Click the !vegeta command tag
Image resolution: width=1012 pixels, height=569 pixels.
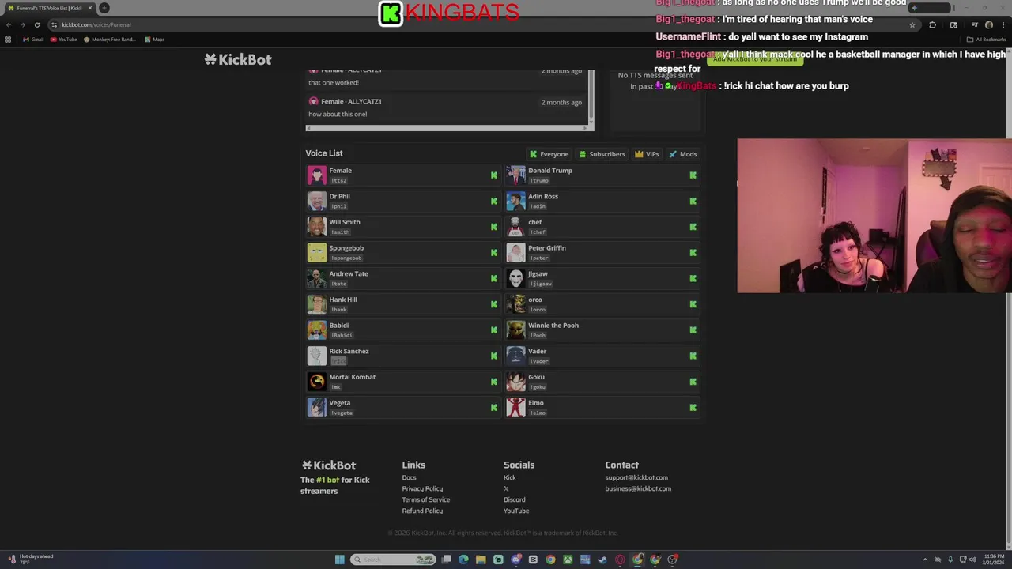(342, 413)
